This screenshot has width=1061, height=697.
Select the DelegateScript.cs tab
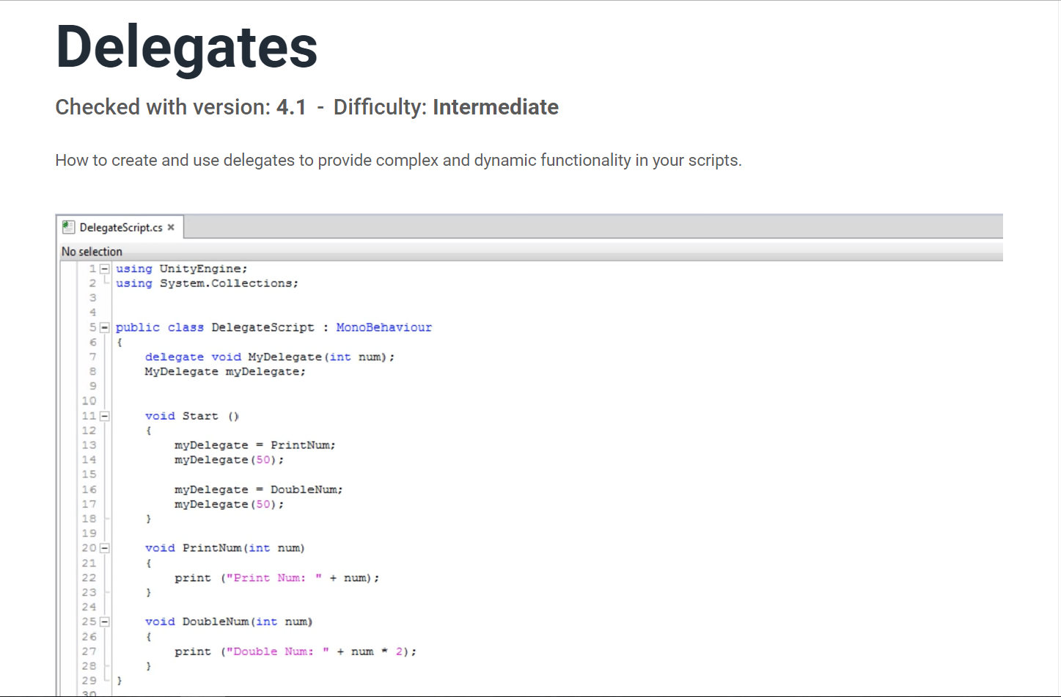[x=120, y=227]
